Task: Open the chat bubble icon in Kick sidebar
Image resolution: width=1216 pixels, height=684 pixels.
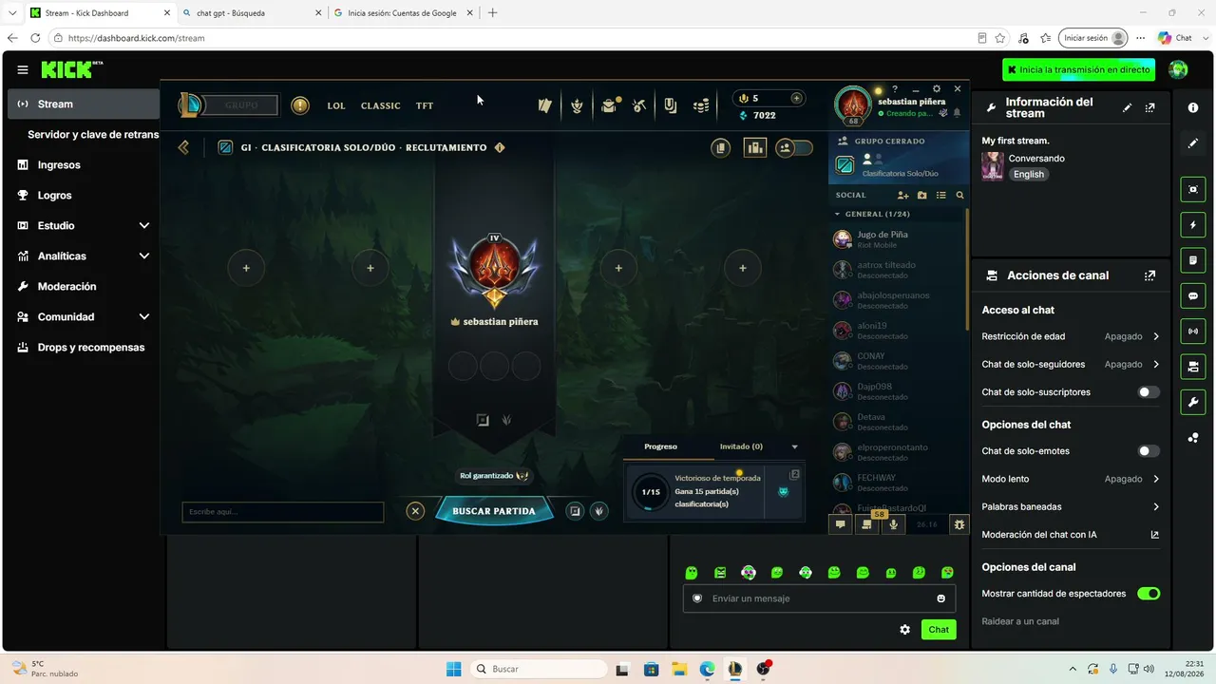Action: tap(1193, 296)
